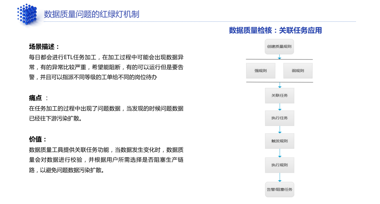
Task: Click the 痛点 section heading
Action: click(x=36, y=98)
